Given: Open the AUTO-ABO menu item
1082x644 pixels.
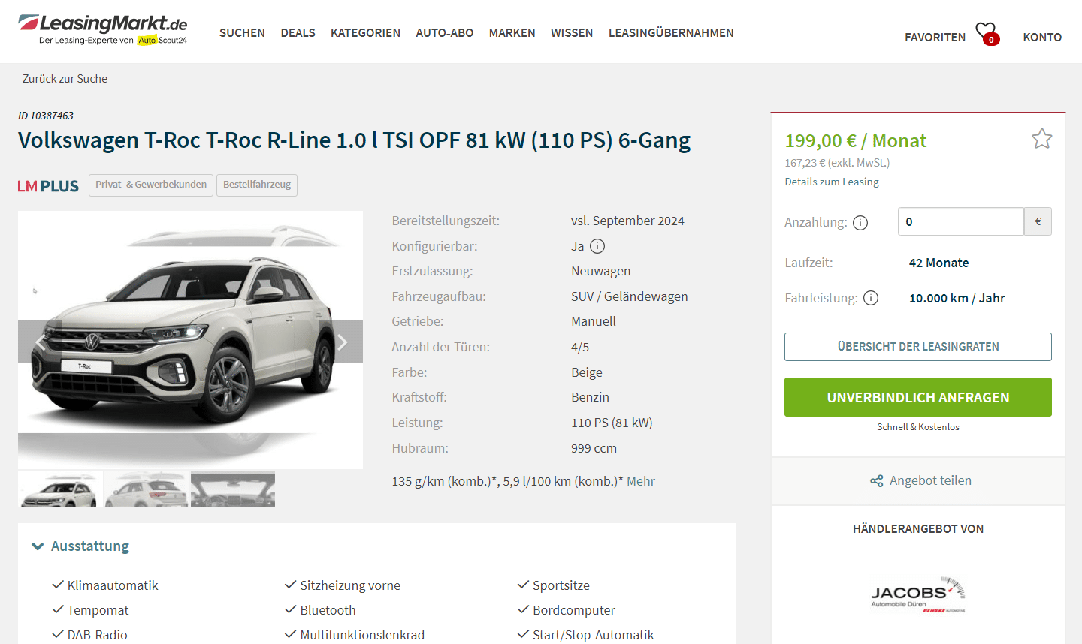Looking at the screenshot, I should tap(445, 33).
